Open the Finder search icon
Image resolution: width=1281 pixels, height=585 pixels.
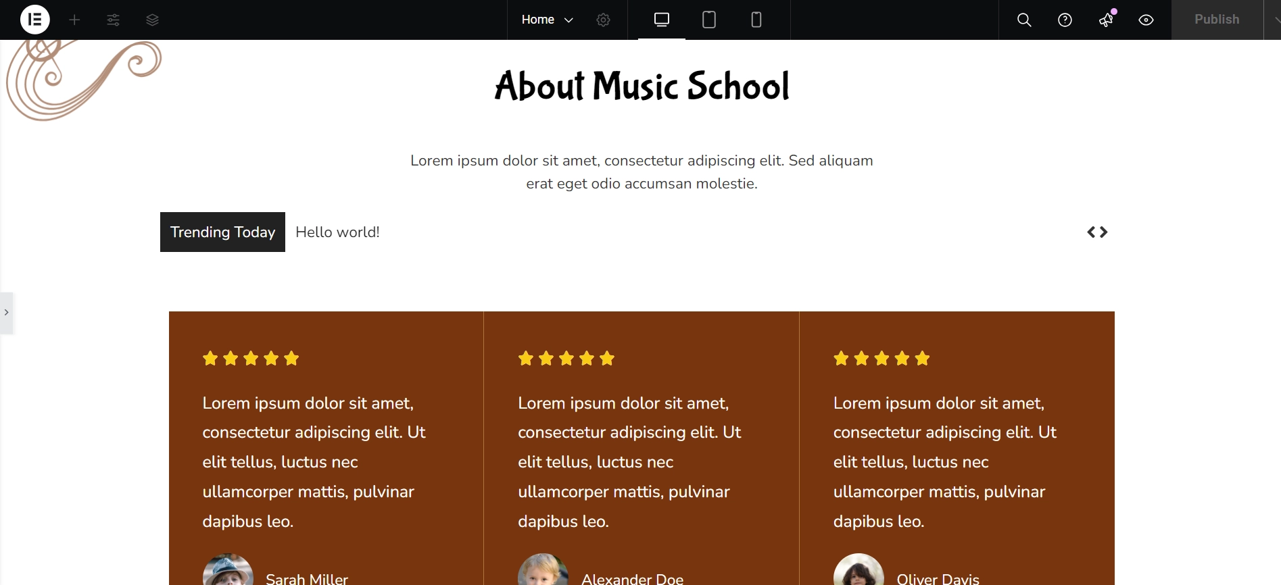click(x=1024, y=20)
